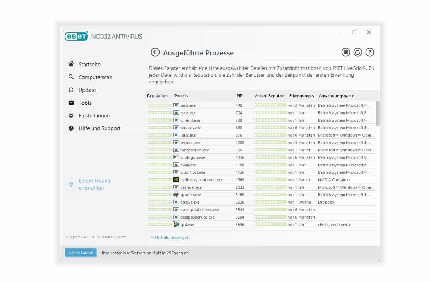The height and width of the screenshot is (282, 430).
Task: Expand Details anzeigen
Action: coord(170,237)
